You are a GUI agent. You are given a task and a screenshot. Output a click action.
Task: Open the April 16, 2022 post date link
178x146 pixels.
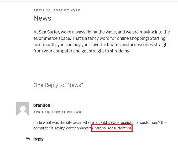(48, 10)
